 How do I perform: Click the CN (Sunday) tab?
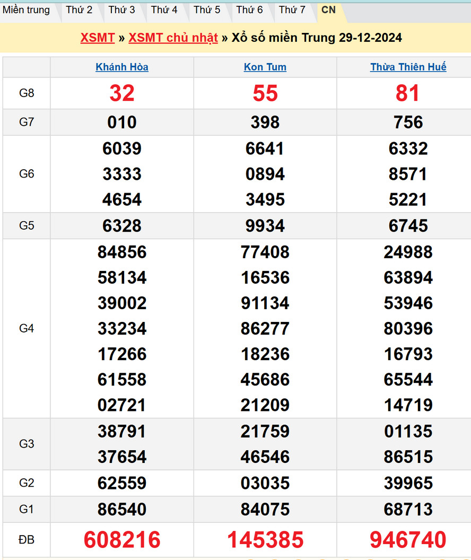pos(328,10)
